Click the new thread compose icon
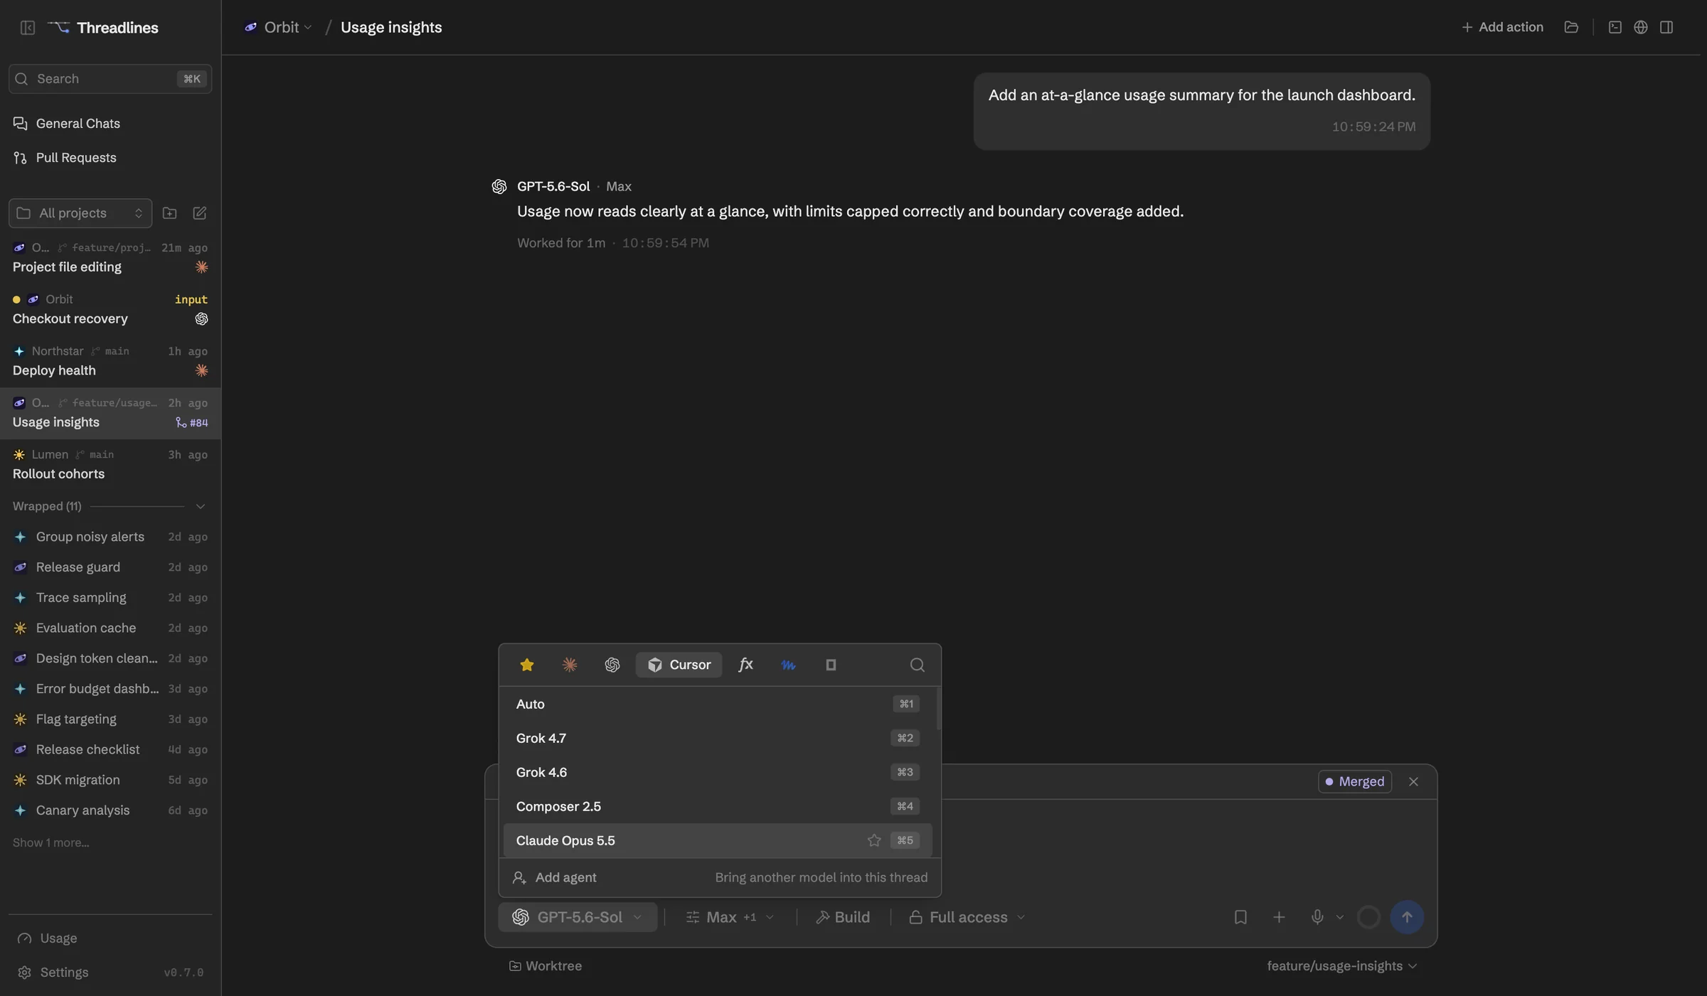Image resolution: width=1707 pixels, height=996 pixels. click(200, 213)
